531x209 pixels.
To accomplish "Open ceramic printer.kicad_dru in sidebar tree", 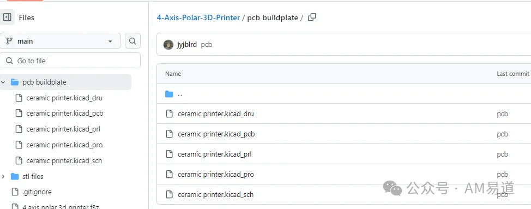I will [x=64, y=98].
